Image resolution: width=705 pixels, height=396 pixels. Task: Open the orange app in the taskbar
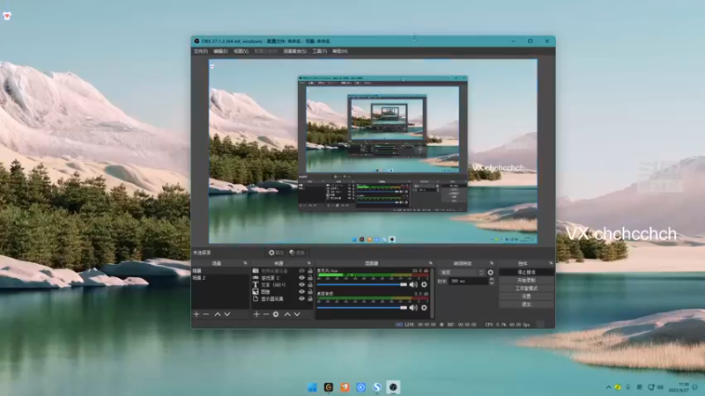(x=345, y=387)
